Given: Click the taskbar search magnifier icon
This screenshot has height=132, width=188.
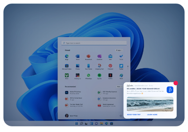Looking at the screenshot, I should pyautogui.click(x=82, y=123).
